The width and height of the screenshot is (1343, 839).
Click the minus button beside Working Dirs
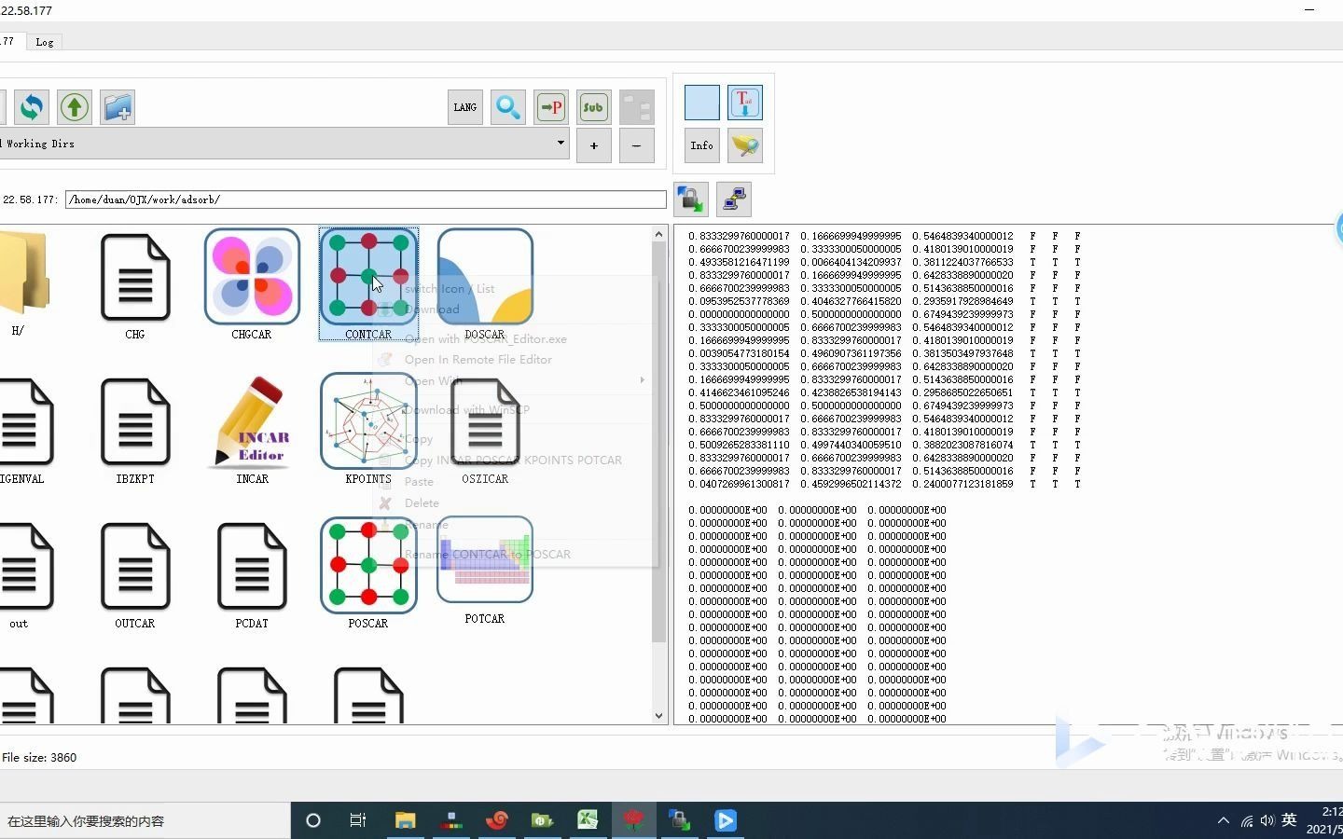(637, 145)
